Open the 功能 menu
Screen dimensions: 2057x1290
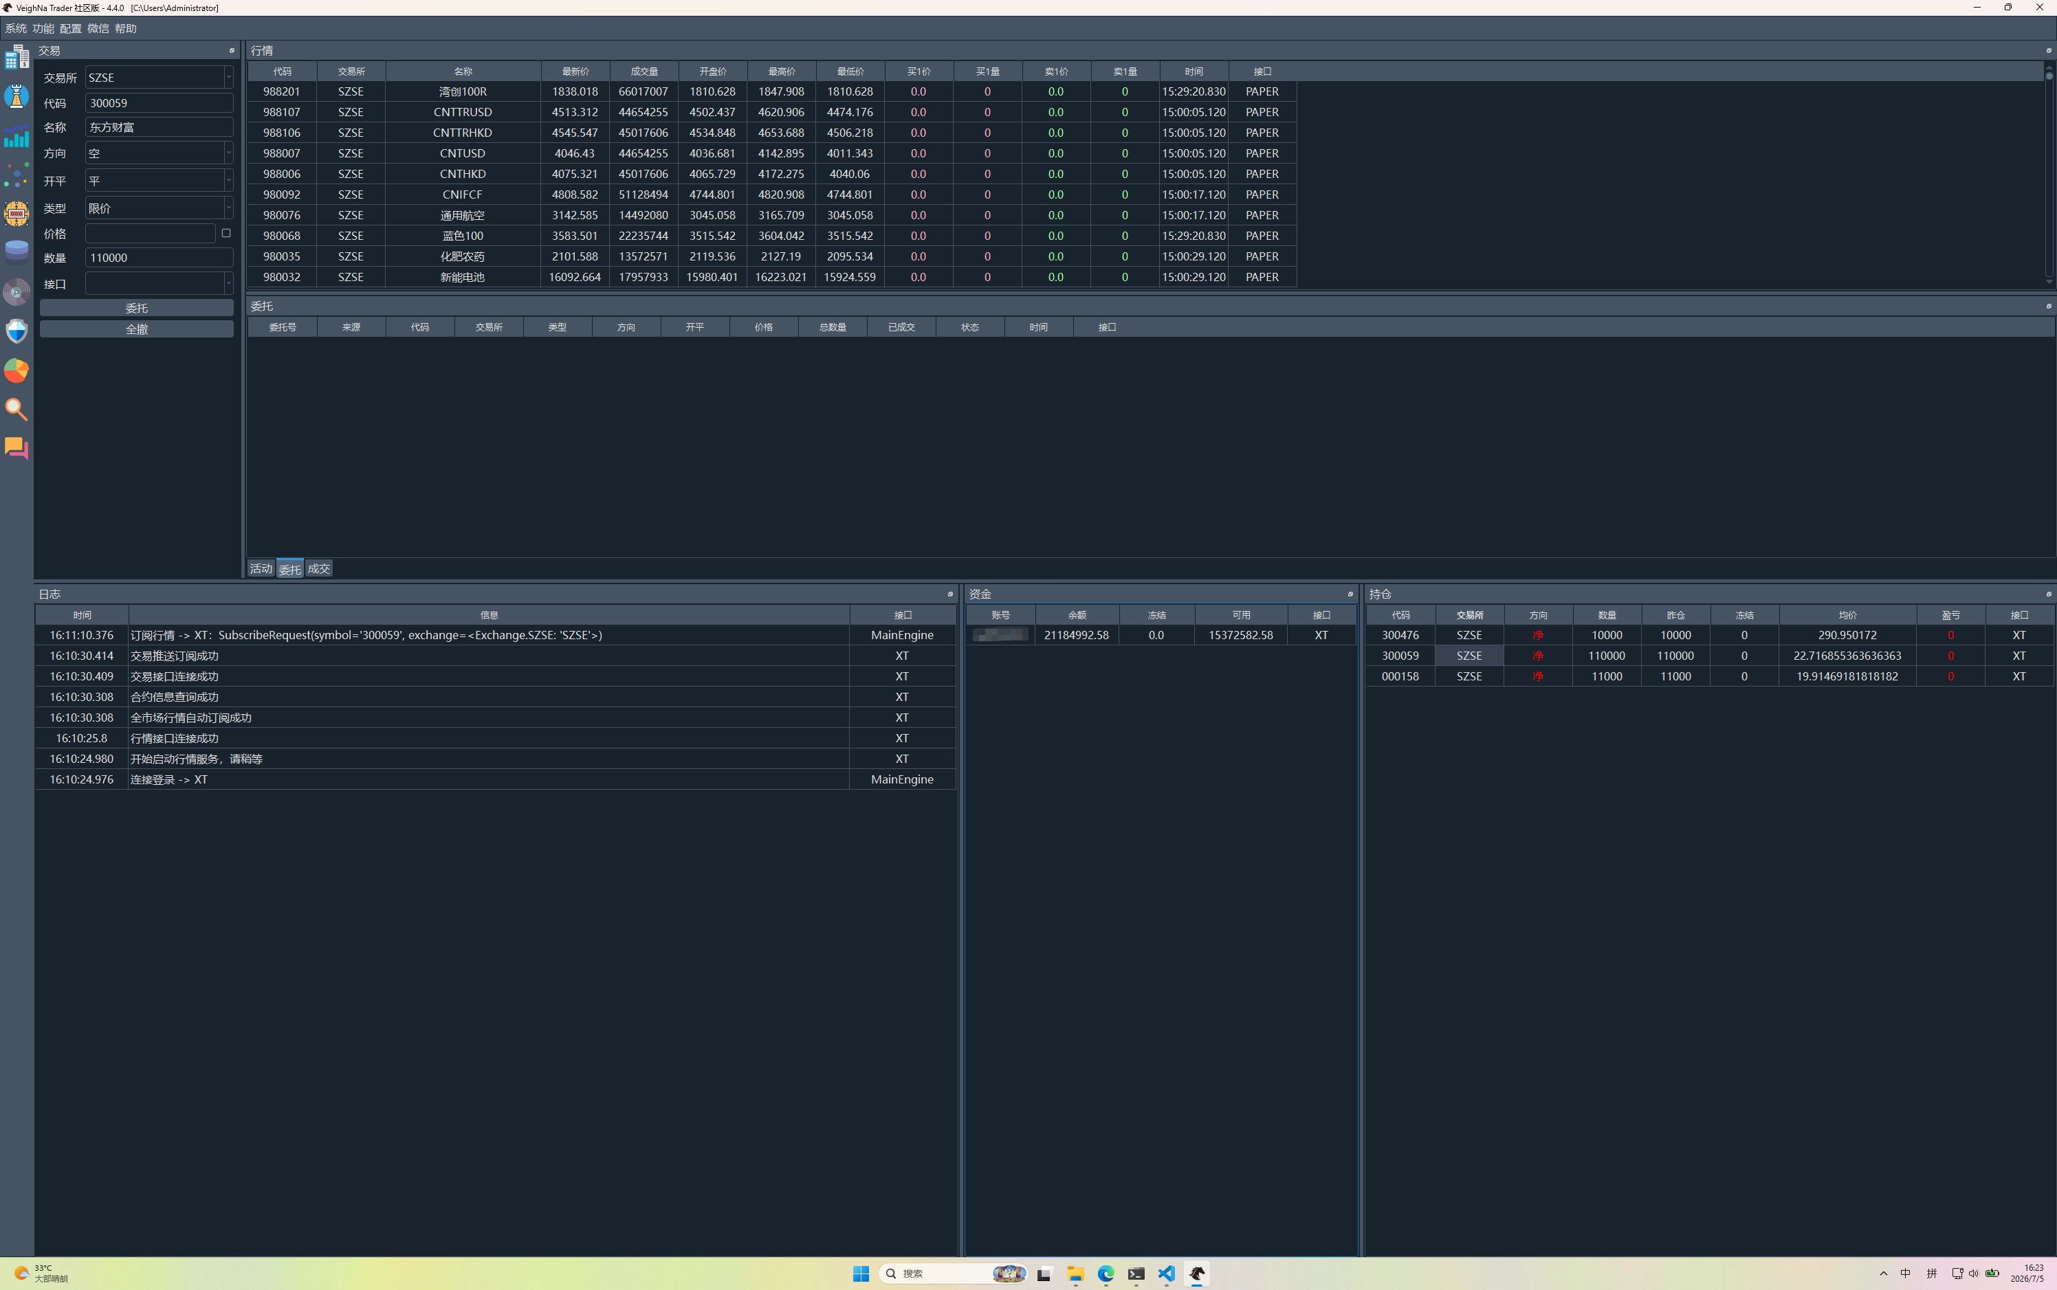point(43,28)
